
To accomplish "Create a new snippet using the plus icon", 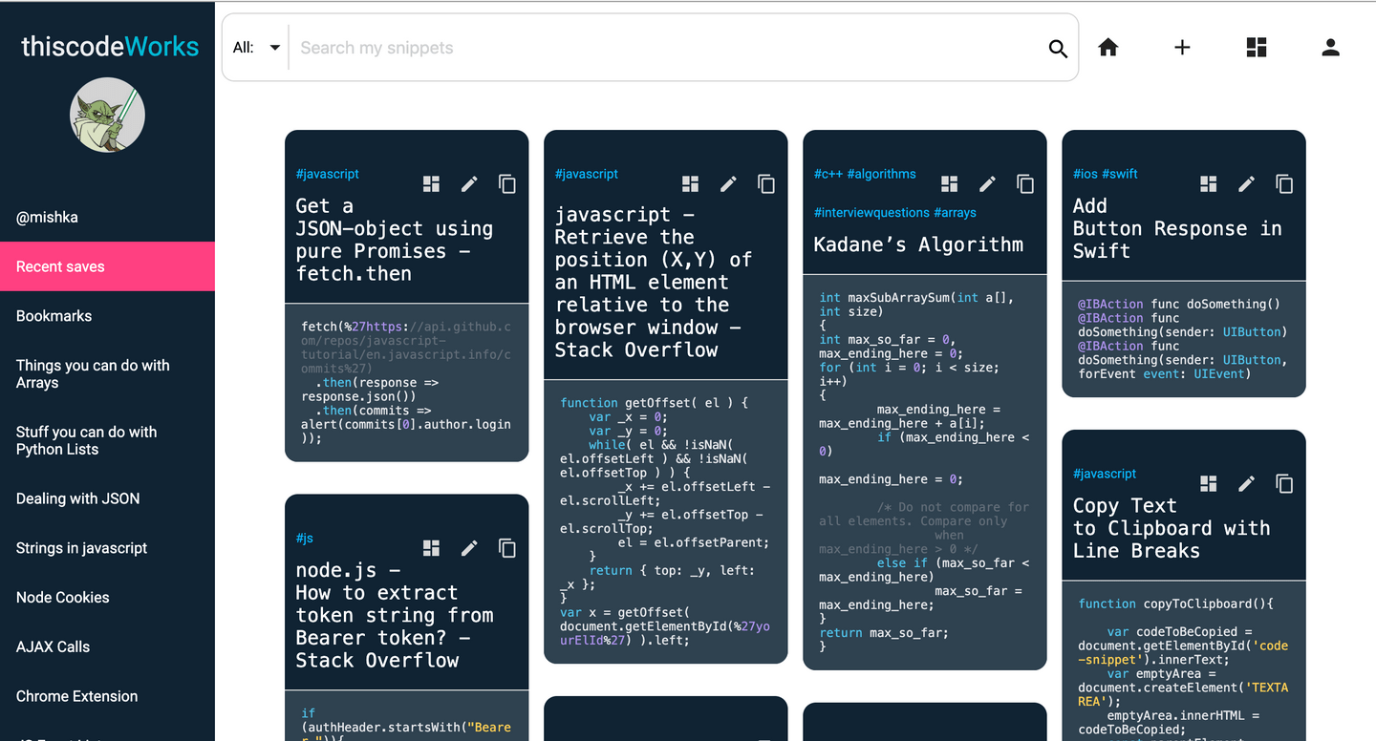I will click(1182, 47).
